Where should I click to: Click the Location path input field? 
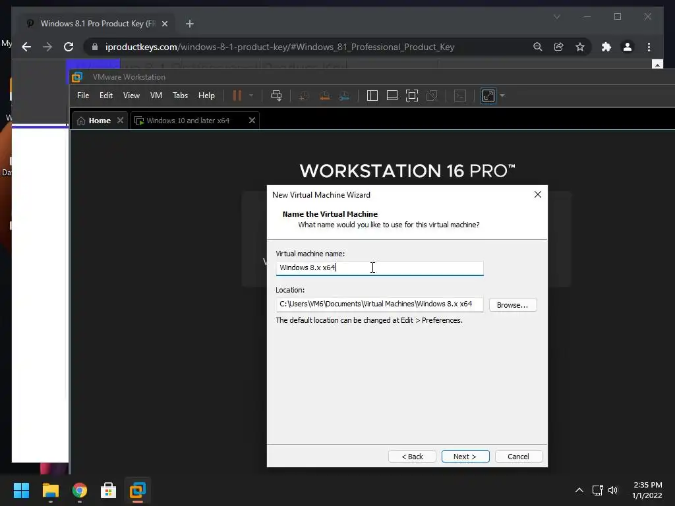379,304
